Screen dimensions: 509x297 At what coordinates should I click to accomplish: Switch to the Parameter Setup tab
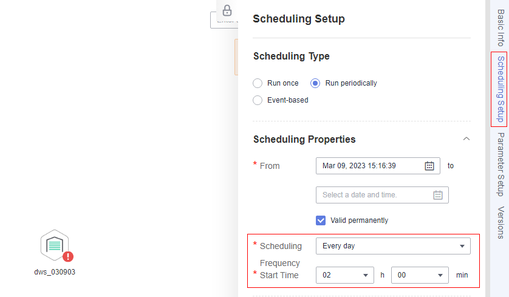pyautogui.click(x=500, y=164)
